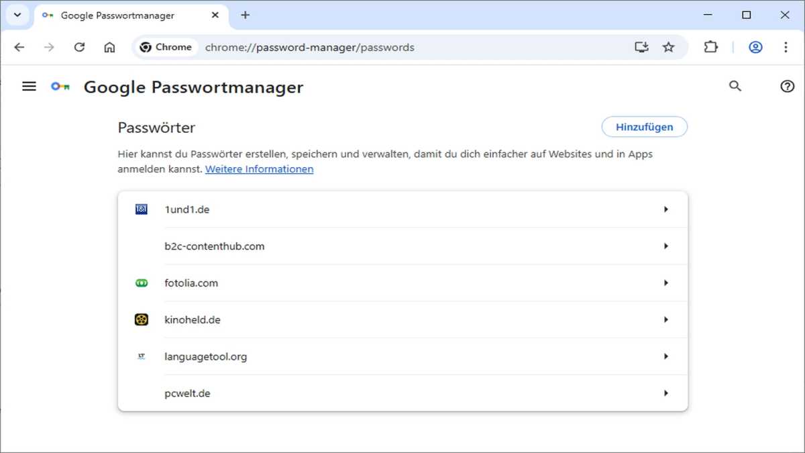Expand the b2c-contenthub.com entry arrow
The width and height of the screenshot is (805, 453).
(666, 246)
